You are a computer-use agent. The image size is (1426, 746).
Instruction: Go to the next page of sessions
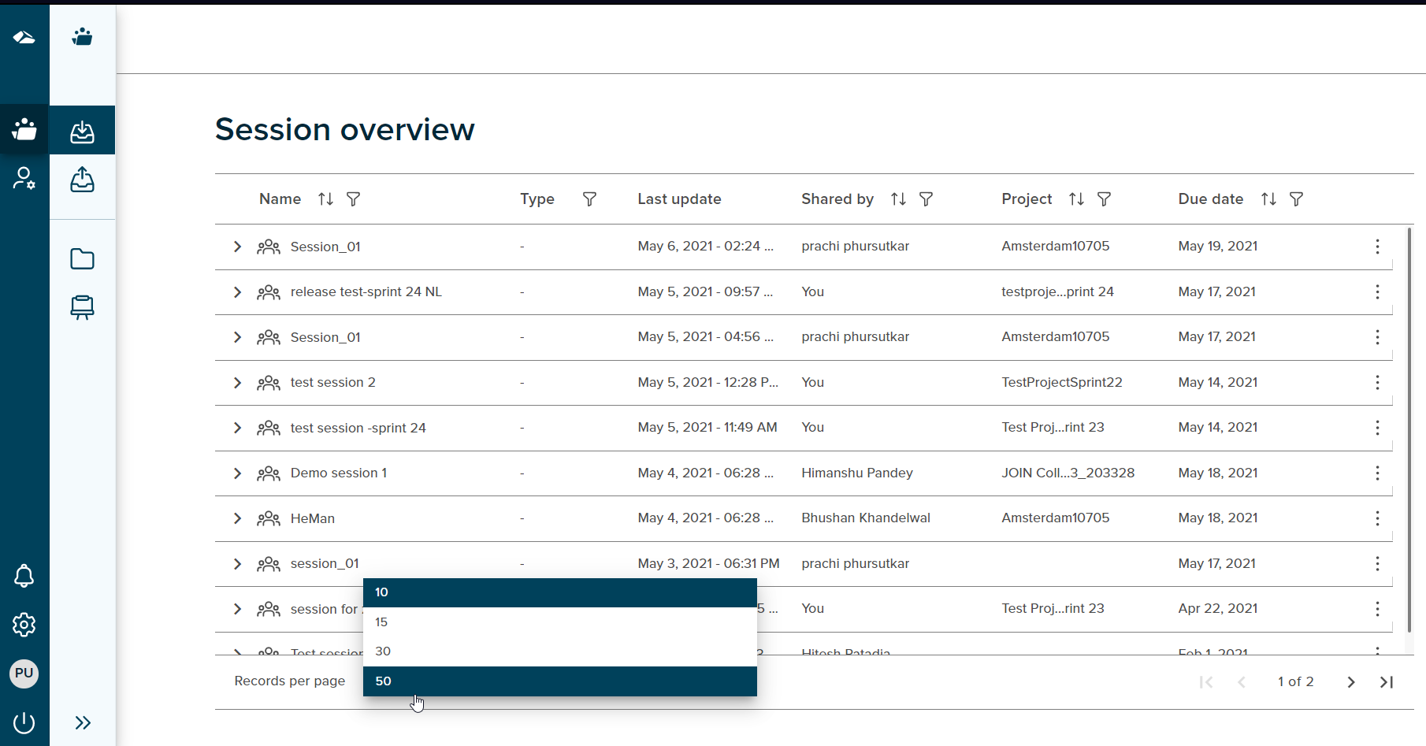coord(1350,682)
